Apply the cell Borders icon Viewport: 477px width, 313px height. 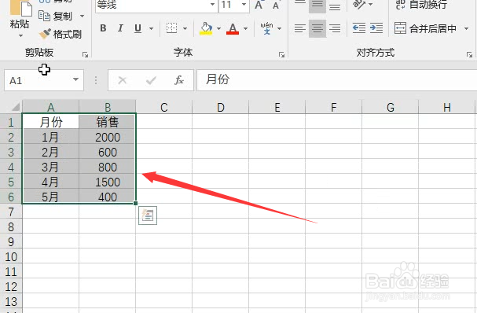171,28
